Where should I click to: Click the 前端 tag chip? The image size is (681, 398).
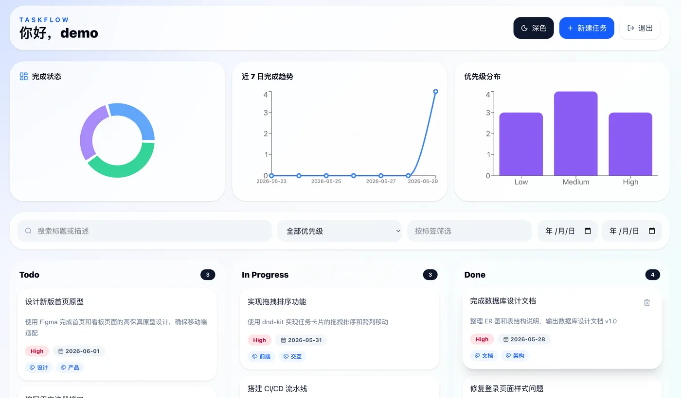coord(261,356)
